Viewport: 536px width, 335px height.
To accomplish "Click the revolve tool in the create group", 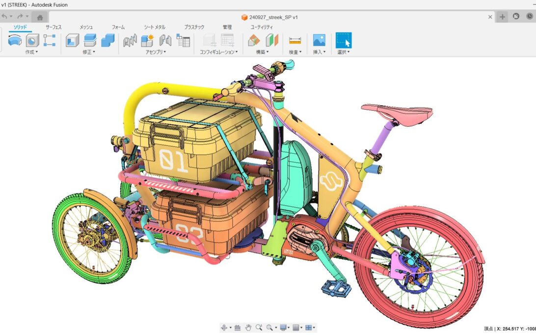I will click(x=15, y=40).
